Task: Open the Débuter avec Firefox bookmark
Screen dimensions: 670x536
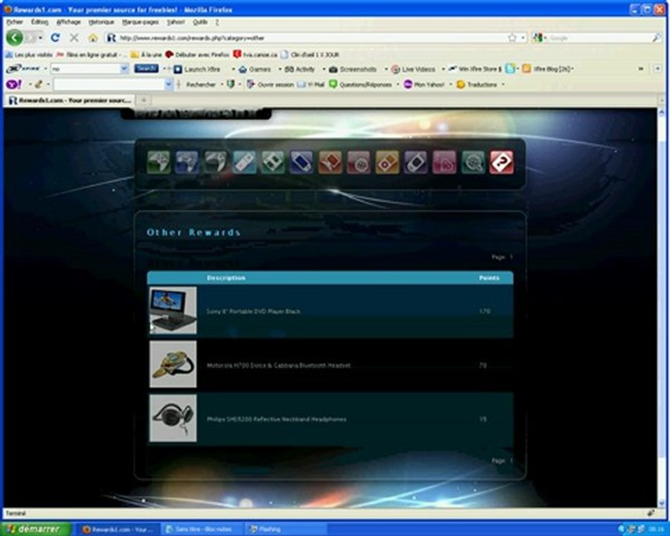Action: pos(197,54)
